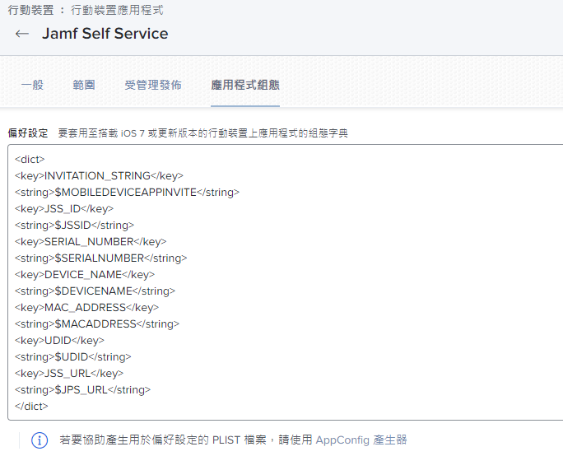Click the $SERIALNUMBER string line
563x456 pixels.
pos(101,258)
